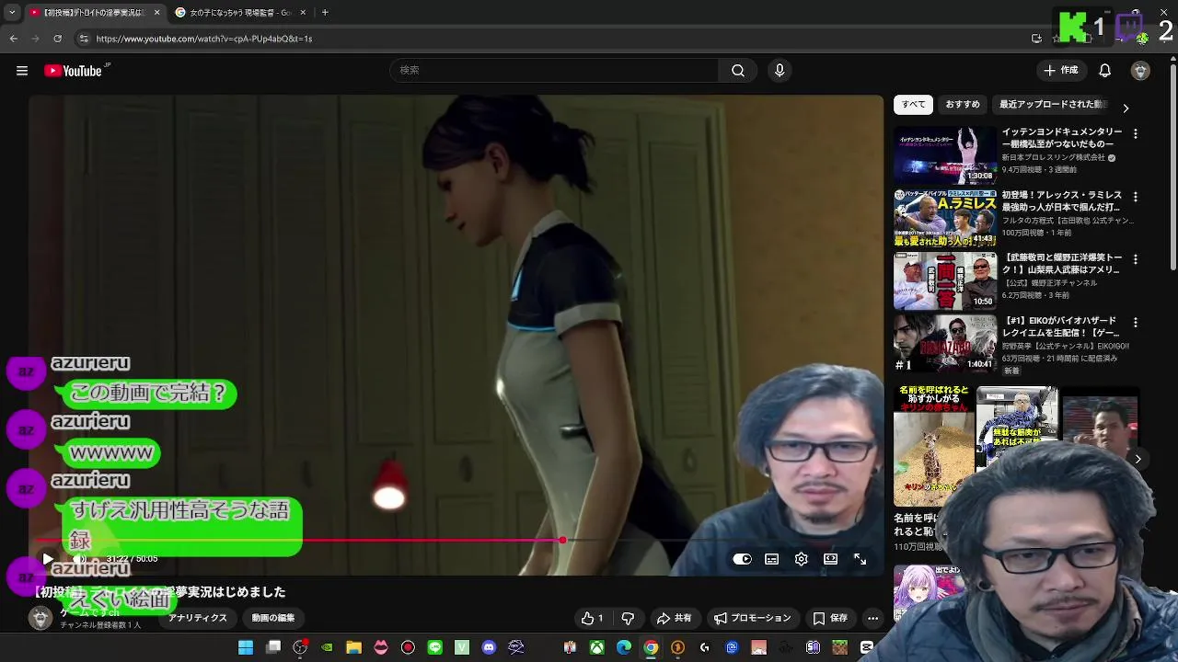Click the install app icon in address bar
The image size is (1178, 662).
click(1036, 39)
